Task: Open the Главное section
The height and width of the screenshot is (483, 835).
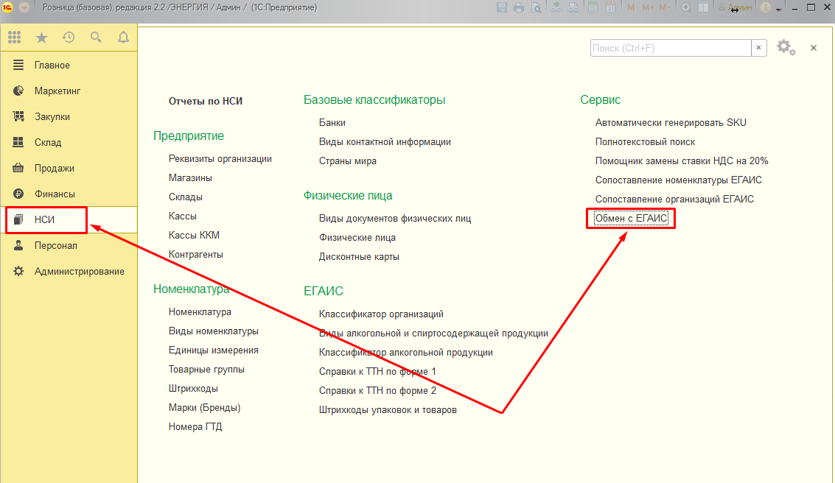Action: [x=69, y=65]
